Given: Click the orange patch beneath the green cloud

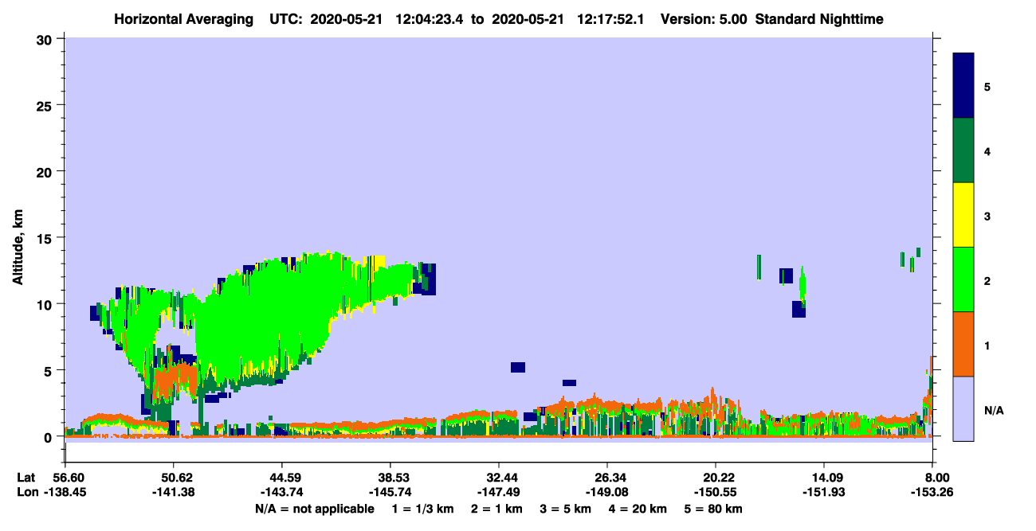Looking at the screenshot, I should point(175,381).
